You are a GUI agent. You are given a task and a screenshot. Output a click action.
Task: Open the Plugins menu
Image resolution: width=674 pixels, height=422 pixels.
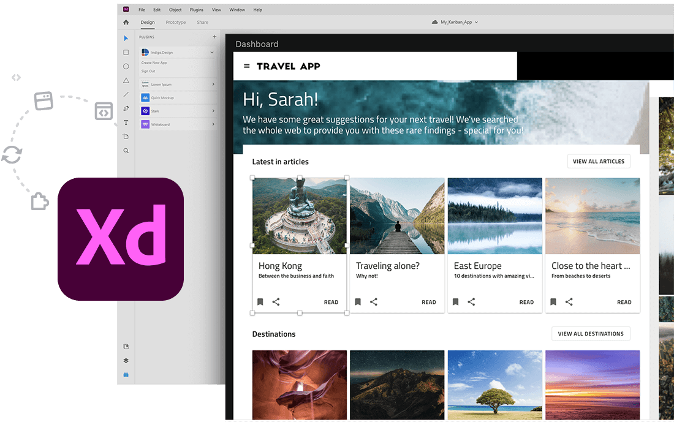coord(197,9)
